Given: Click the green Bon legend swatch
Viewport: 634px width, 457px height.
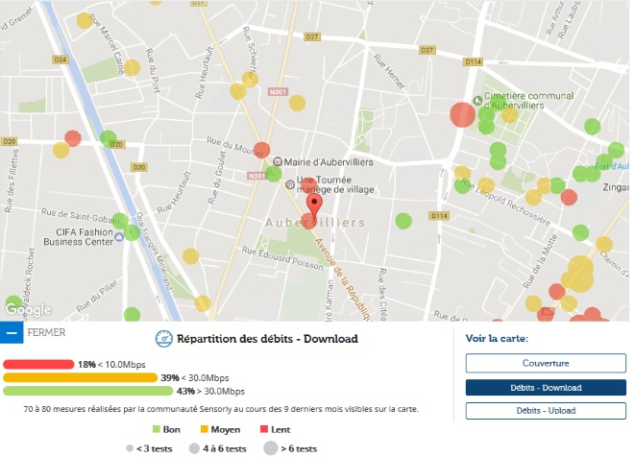Looking at the screenshot, I should 158,430.
